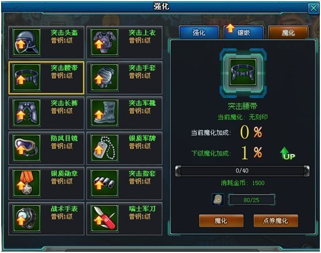The height and width of the screenshot is (253, 321).
Task: Select the 突击军靴 boots icon
Action: click(x=105, y=112)
